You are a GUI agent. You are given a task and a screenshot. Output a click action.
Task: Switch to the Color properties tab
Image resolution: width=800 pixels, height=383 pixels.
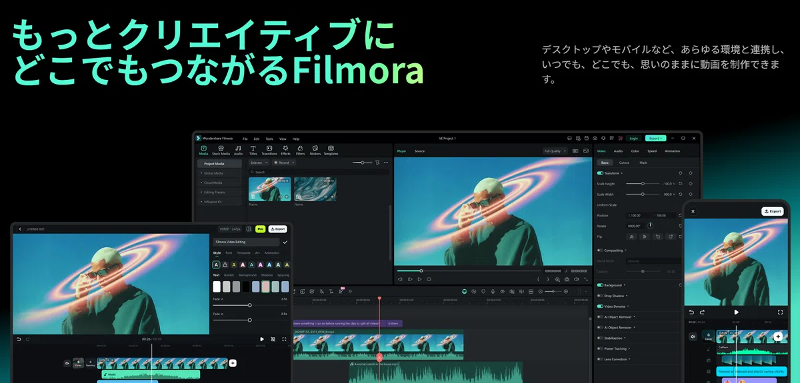tap(635, 151)
